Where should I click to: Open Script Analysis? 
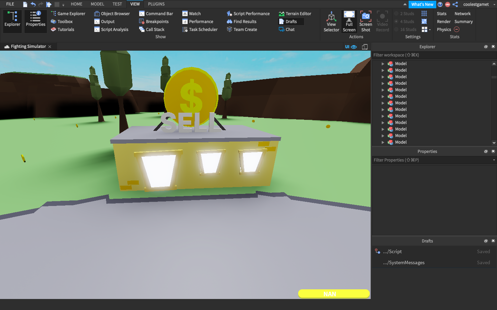click(x=111, y=30)
